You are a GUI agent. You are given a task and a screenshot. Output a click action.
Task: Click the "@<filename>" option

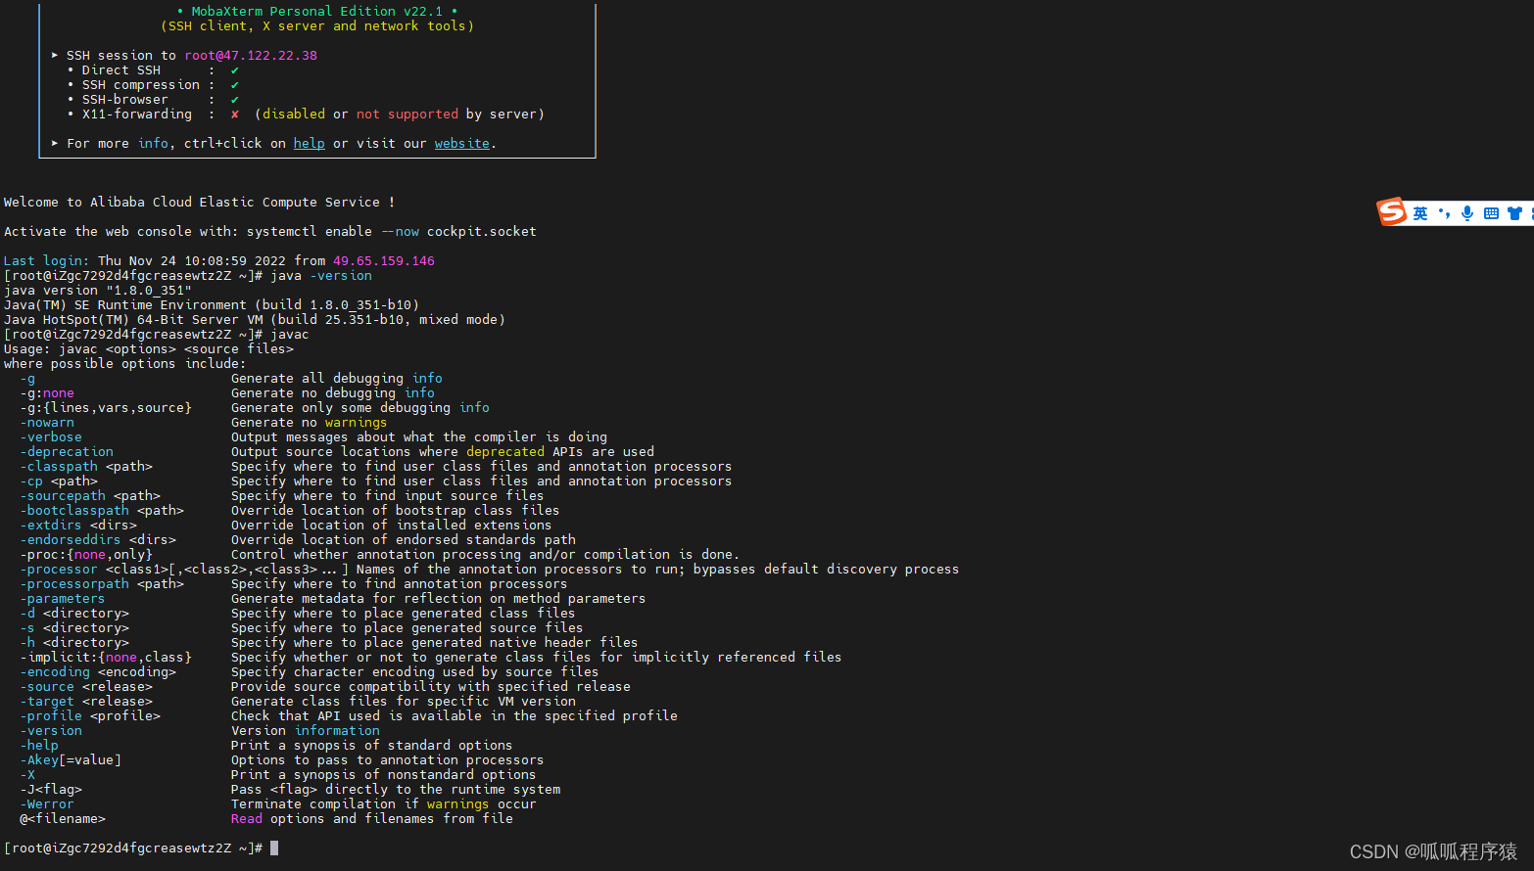[63, 819]
